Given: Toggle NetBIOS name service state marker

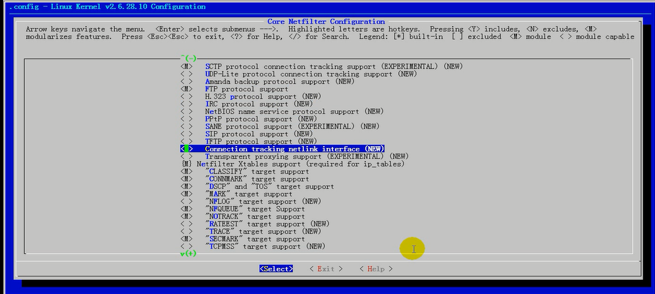Looking at the screenshot, I should point(186,111).
